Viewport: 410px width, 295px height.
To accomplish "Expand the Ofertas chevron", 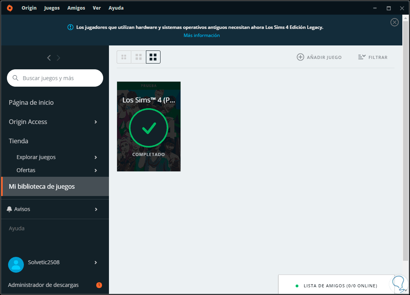I will (96, 170).
